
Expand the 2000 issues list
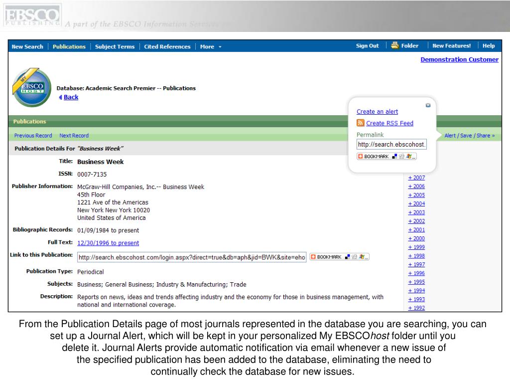click(416, 239)
